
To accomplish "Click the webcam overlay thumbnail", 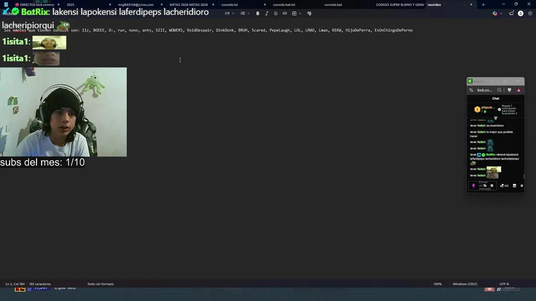I will (x=63, y=112).
